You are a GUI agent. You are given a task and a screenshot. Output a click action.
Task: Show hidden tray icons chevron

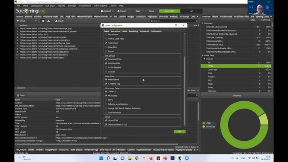click(233, 158)
